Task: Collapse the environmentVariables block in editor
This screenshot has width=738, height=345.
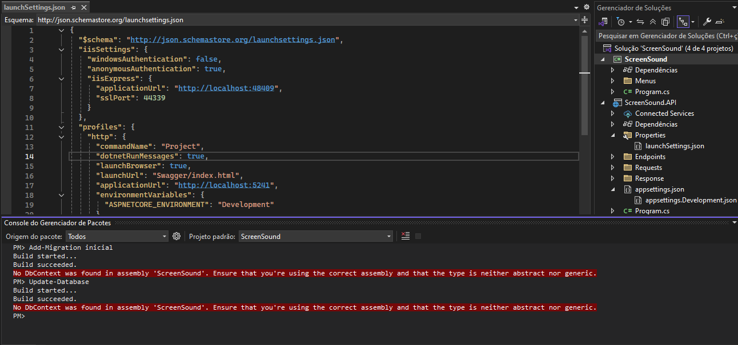Action: click(x=61, y=195)
